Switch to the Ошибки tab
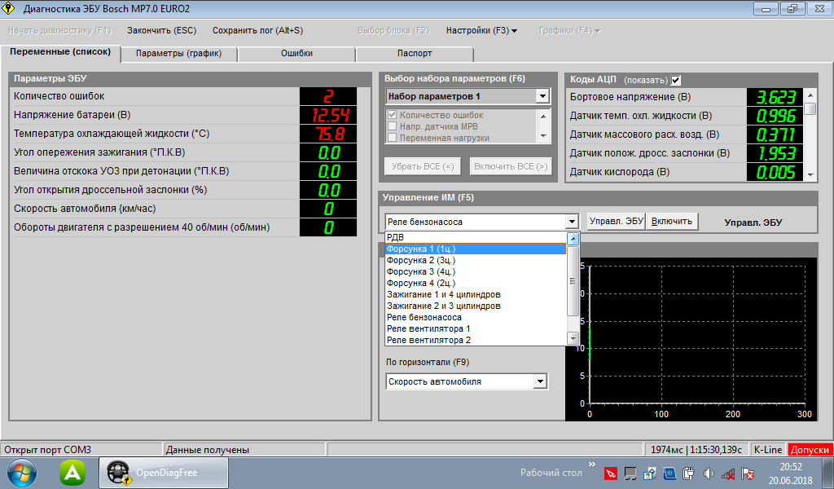This screenshot has width=834, height=489. (296, 54)
